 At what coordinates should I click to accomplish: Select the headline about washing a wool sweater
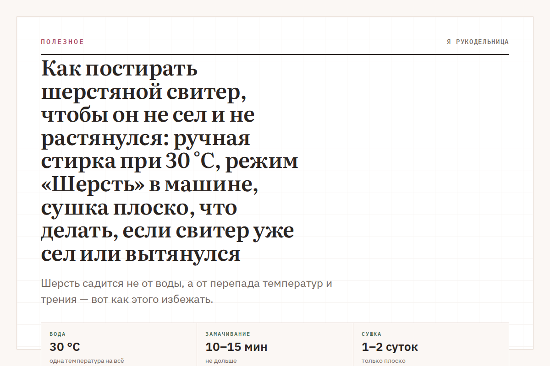click(170, 161)
